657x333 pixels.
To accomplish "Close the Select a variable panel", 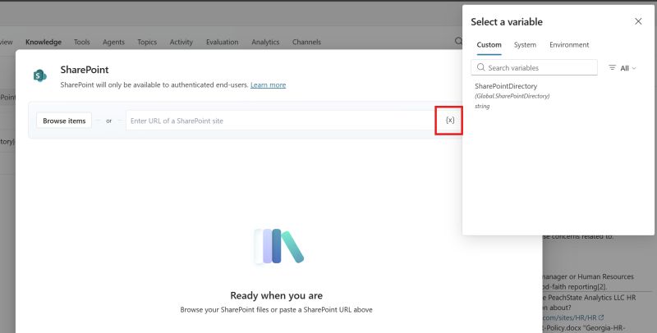I will pos(638,21).
